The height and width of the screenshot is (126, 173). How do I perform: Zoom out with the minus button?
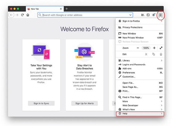[138, 48]
